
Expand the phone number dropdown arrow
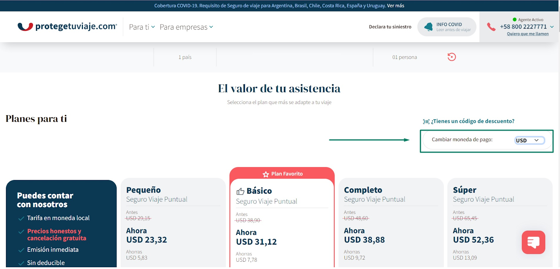point(552,27)
